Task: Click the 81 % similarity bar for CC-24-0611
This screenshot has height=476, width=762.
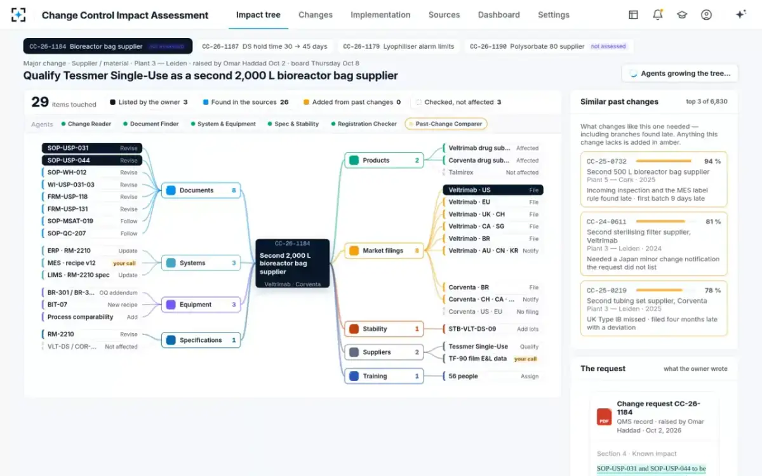Action: 664,221
